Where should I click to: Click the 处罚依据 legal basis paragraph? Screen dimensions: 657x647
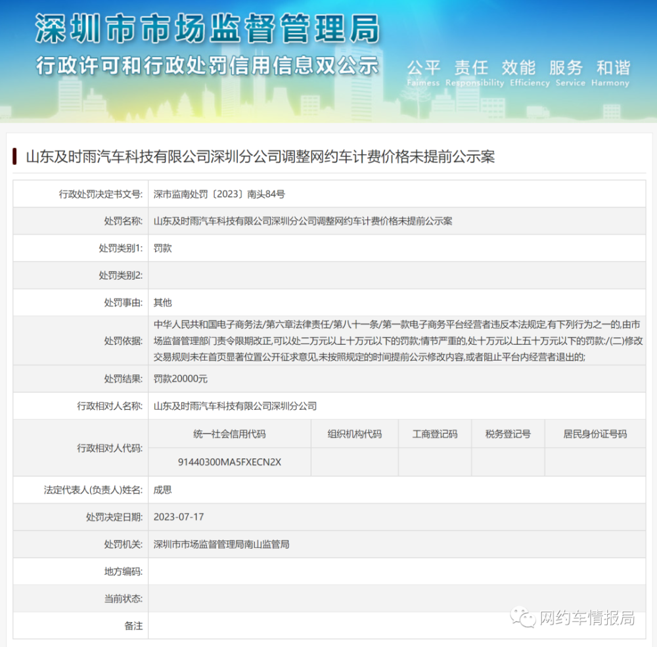397,341
